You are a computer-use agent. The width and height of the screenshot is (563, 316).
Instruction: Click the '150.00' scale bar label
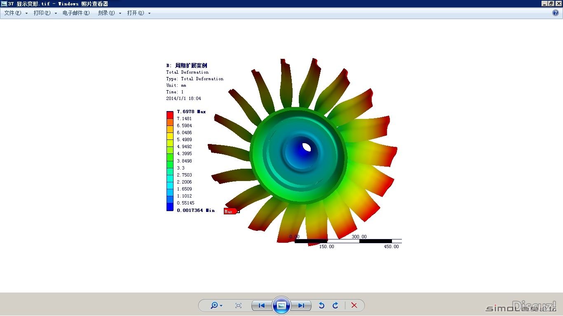[326, 246]
